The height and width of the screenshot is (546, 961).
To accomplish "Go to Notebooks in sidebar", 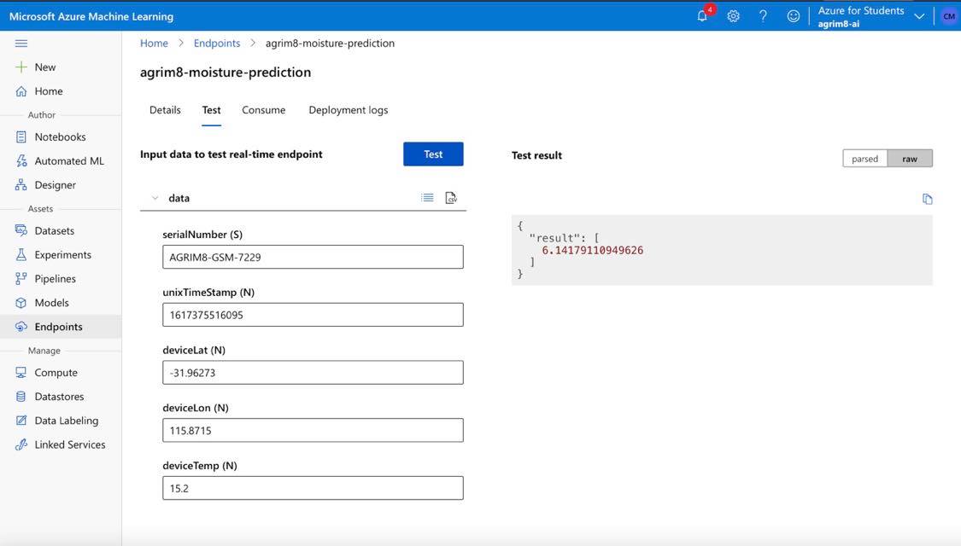I will point(60,137).
